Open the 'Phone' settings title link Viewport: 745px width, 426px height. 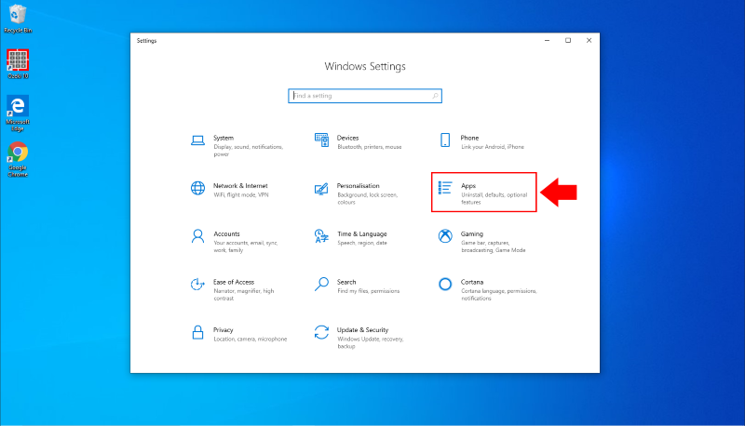coord(469,138)
